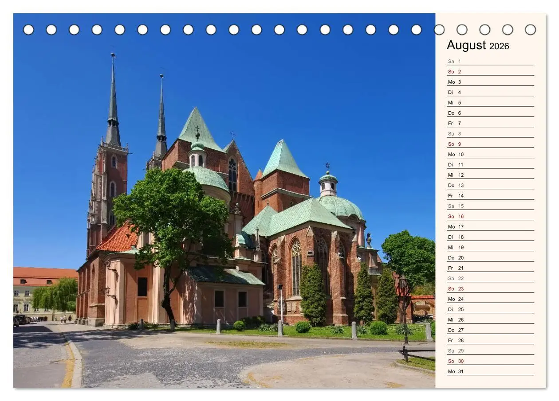Screen dimensions: 559x401
Task: Select the Mo 10 calendar row
Action: tap(490, 154)
